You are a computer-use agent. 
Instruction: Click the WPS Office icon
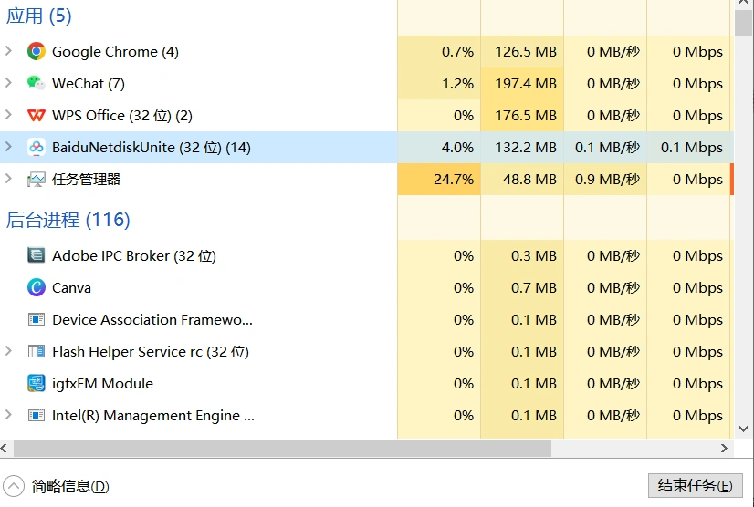(37, 116)
